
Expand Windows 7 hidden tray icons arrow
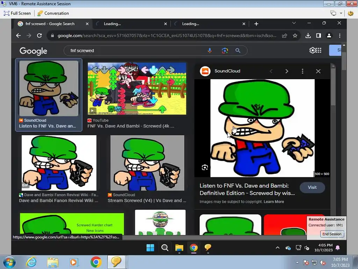(x=297, y=263)
